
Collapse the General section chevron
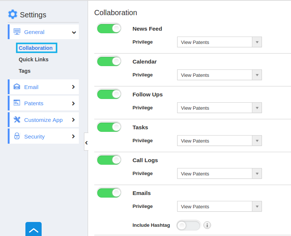coord(74,33)
